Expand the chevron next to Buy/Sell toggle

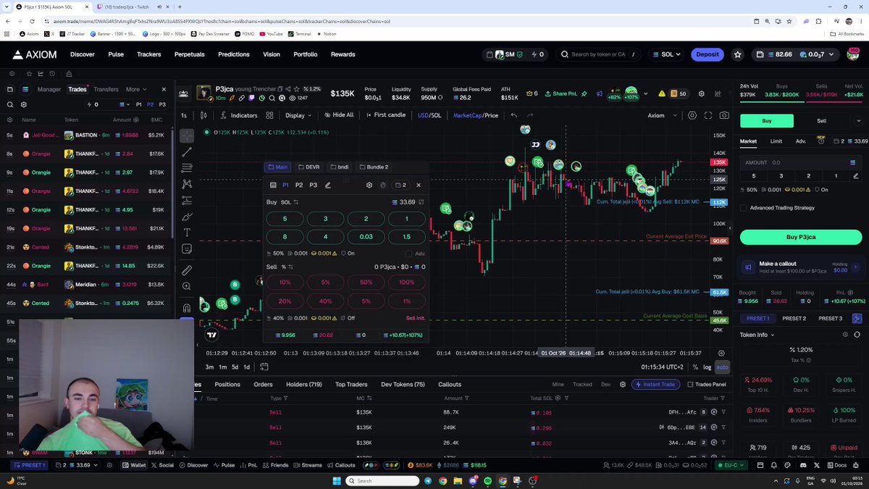pyautogui.click(x=859, y=121)
